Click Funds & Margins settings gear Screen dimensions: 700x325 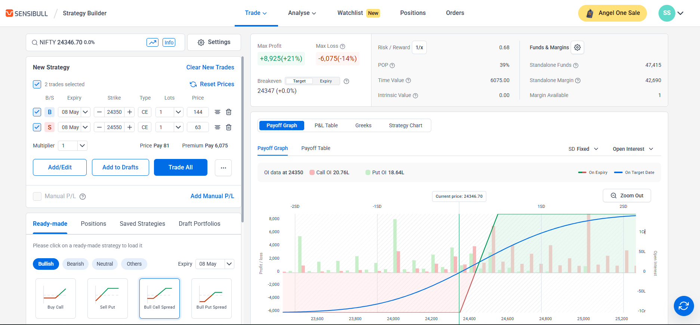[x=577, y=47]
